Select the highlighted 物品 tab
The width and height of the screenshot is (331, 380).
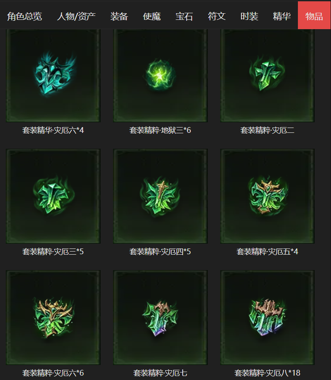click(314, 15)
